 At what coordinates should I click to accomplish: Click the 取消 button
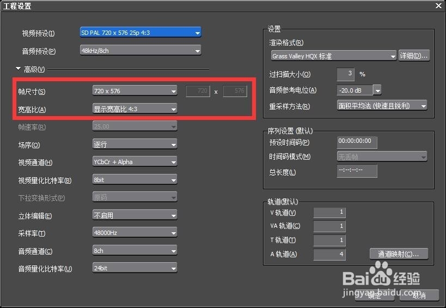(x=419, y=295)
